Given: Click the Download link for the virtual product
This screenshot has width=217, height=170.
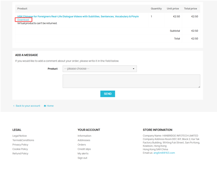Looking at the screenshot, I should (23, 20).
